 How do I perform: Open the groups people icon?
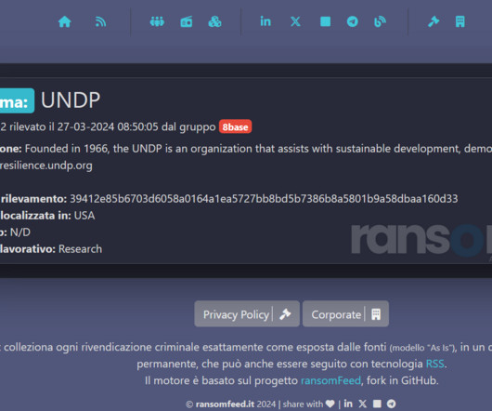coord(157,22)
